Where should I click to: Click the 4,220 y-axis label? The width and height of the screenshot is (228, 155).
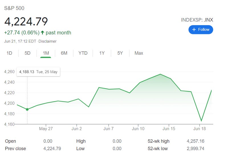9,93
